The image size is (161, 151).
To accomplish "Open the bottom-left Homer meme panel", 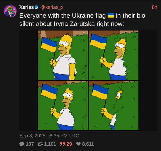I will click(63, 105).
